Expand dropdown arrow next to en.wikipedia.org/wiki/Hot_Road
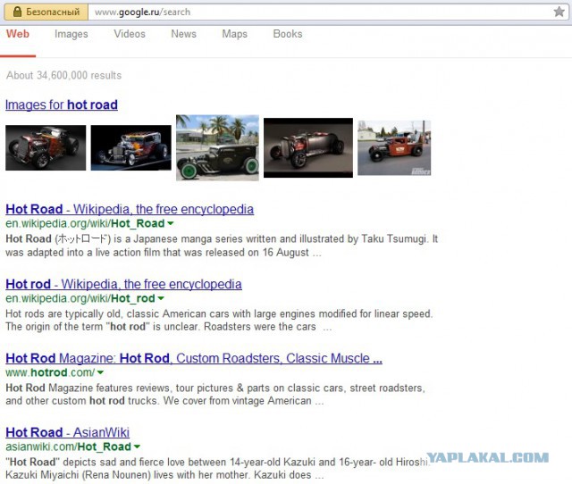 tap(171, 223)
